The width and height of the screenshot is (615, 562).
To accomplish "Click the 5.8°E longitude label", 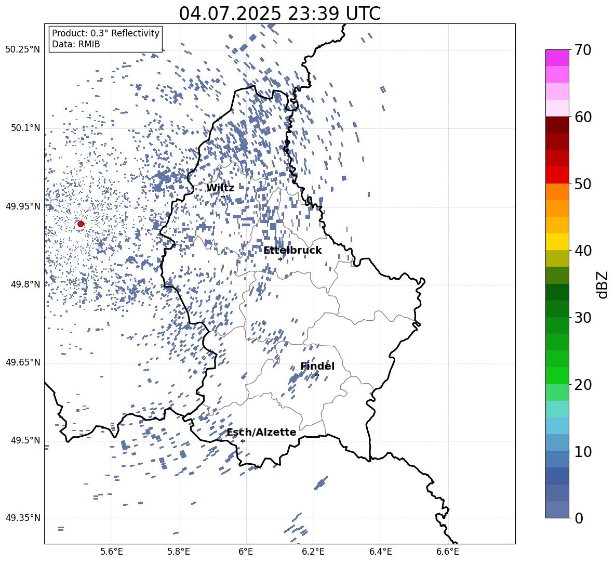I will pos(179,552).
